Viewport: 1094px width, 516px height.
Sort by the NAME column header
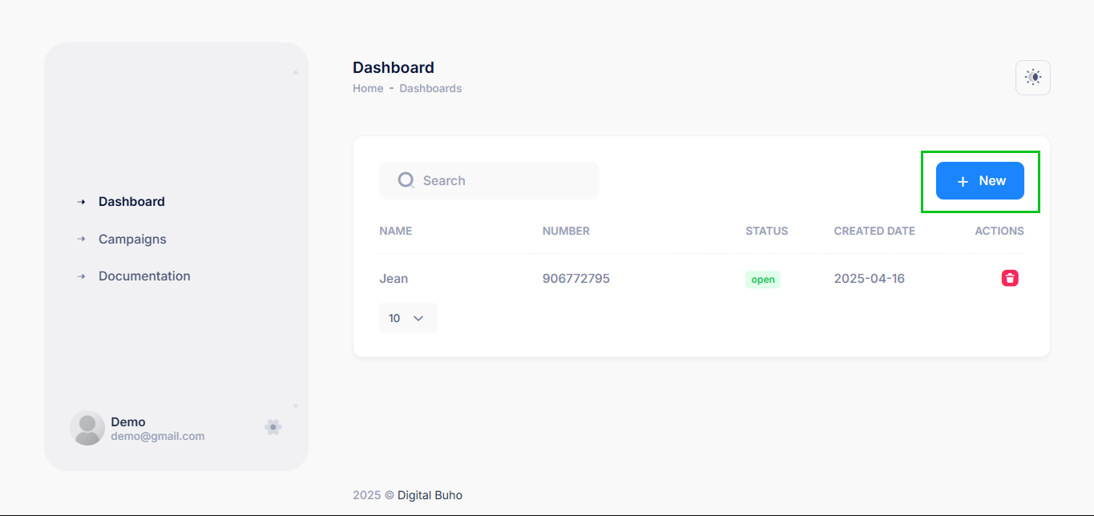tap(396, 231)
